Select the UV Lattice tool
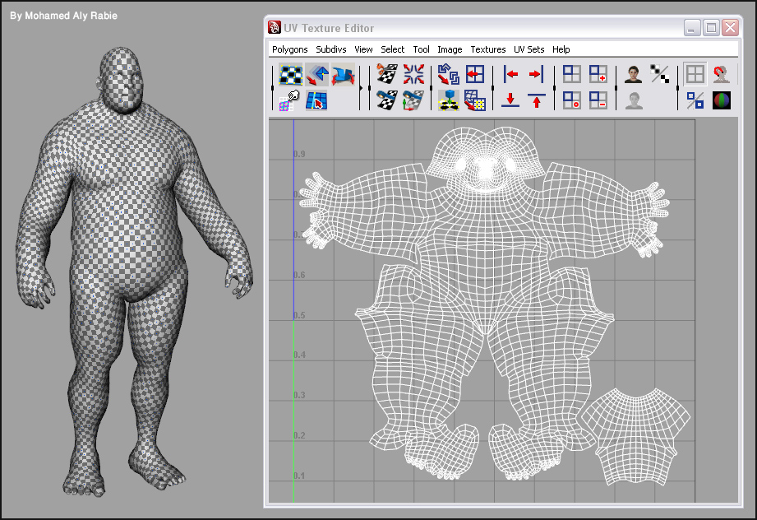Viewport: 757px width, 520px height. pos(291,74)
